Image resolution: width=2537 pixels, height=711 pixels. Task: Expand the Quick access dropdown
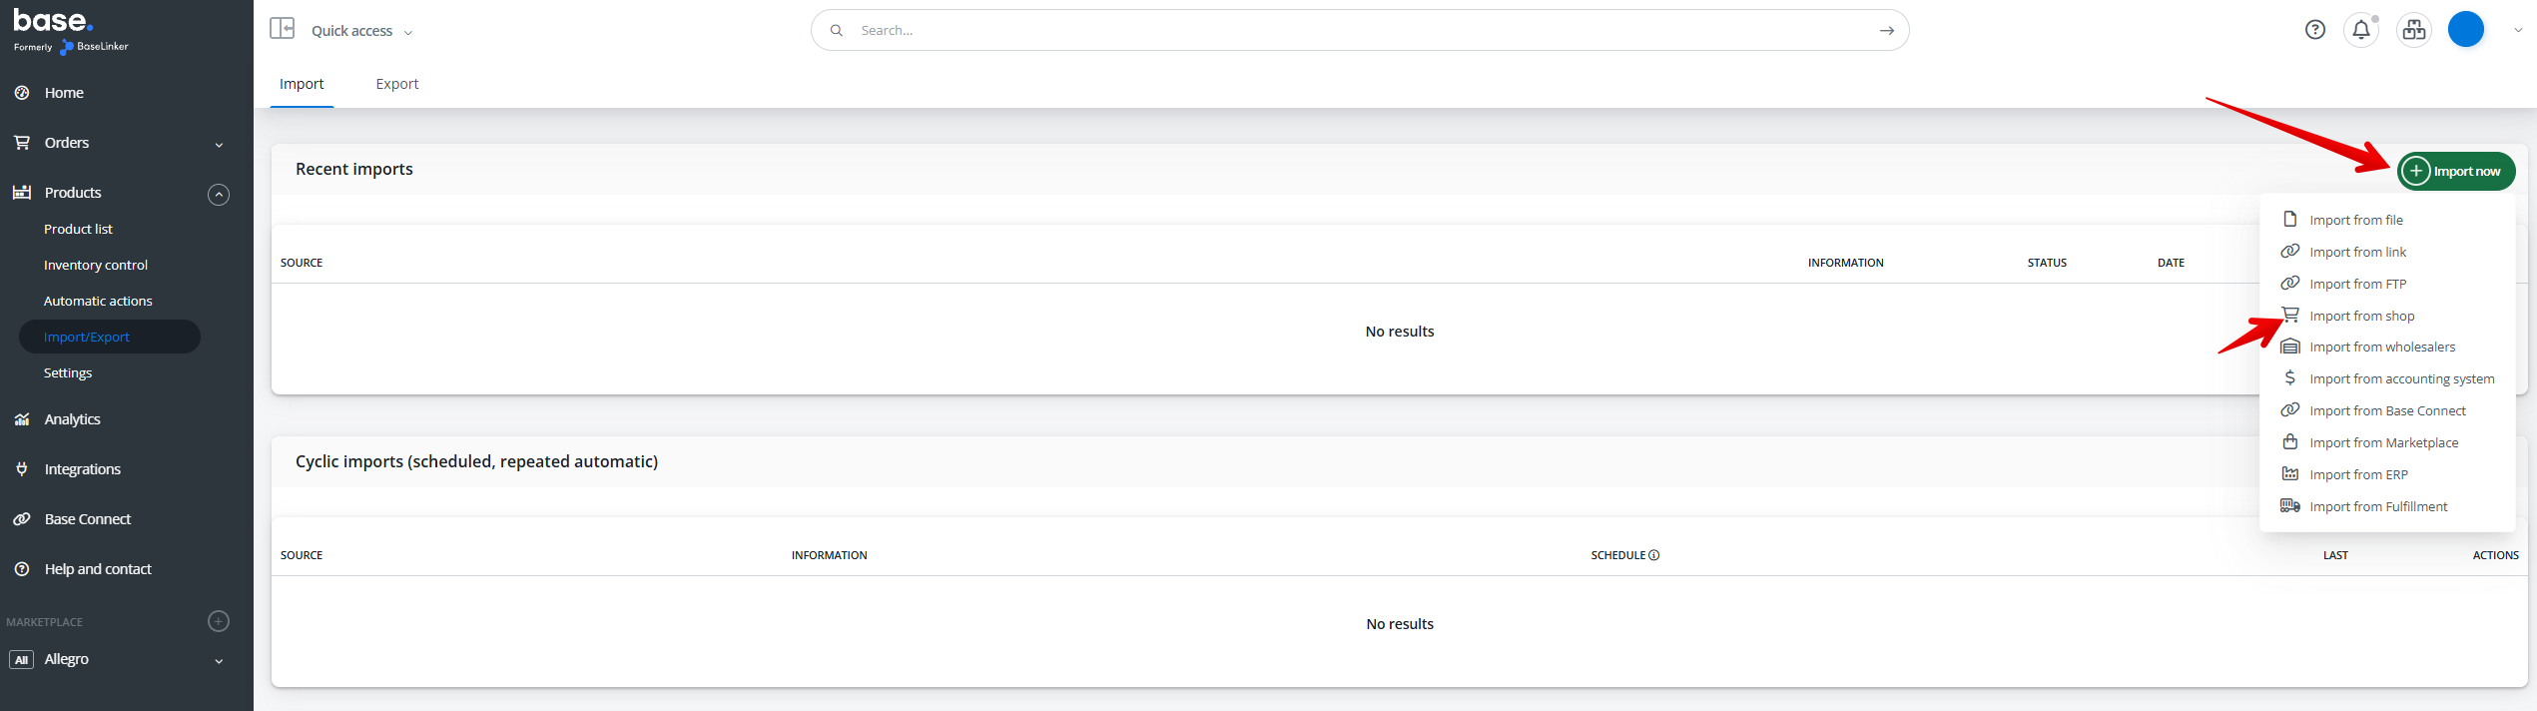[x=361, y=31]
